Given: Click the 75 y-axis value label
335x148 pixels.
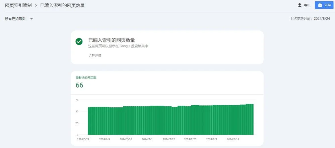Looking at the screenshot, I should 77,100.
